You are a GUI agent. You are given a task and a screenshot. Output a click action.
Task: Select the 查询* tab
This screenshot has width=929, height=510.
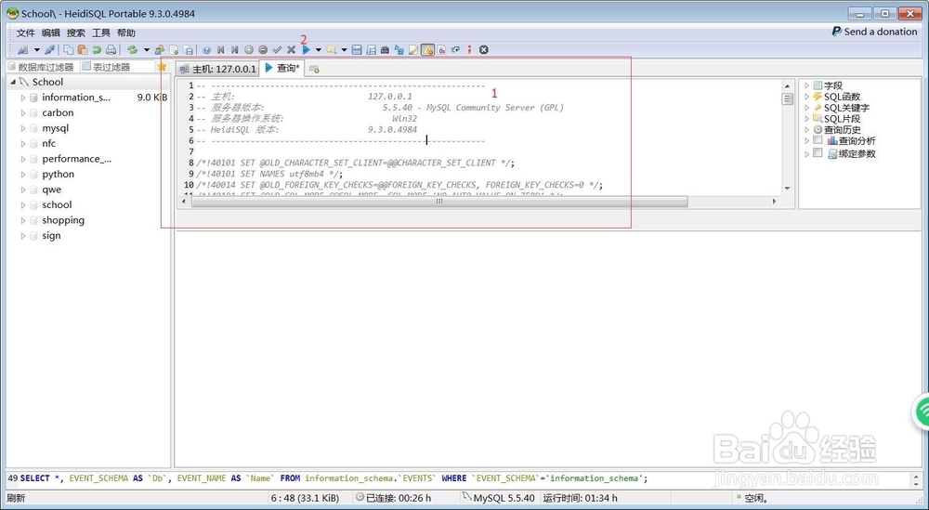coord(282,68)
